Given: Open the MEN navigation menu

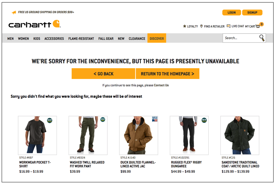Looking at the screenshot, I should pos(10,38).
